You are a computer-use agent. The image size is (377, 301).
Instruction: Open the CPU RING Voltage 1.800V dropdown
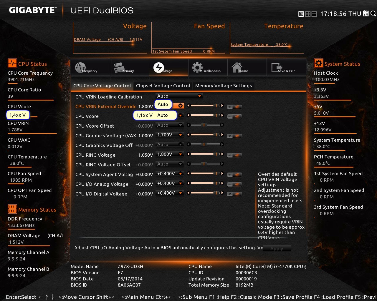[x=170, y=154]
